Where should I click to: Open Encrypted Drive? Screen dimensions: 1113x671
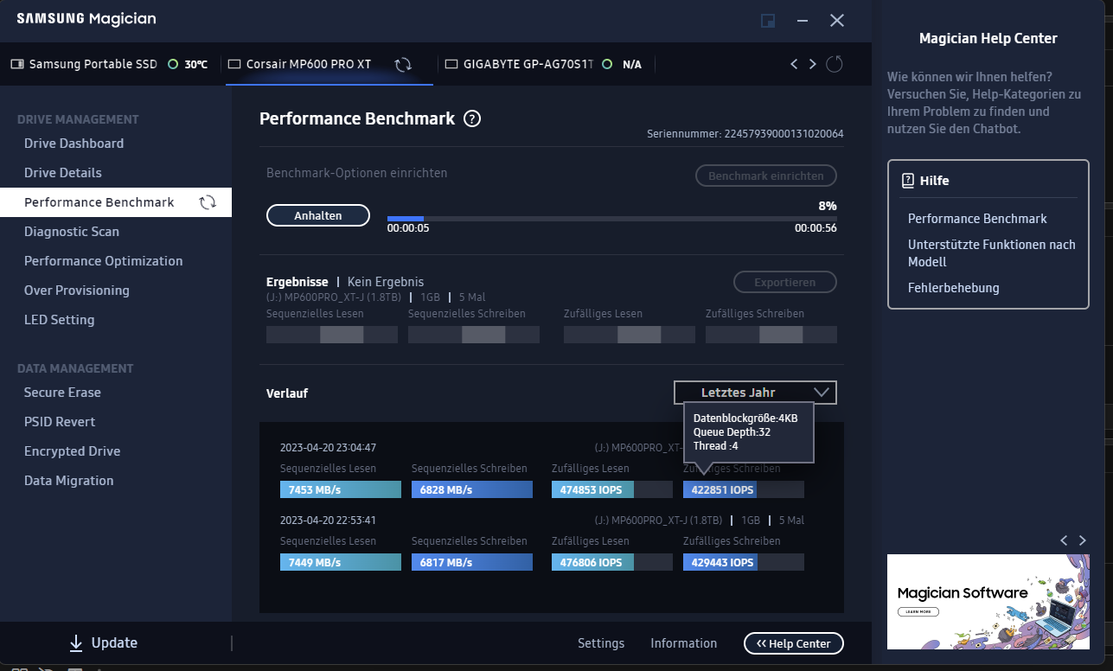[73, 451]
